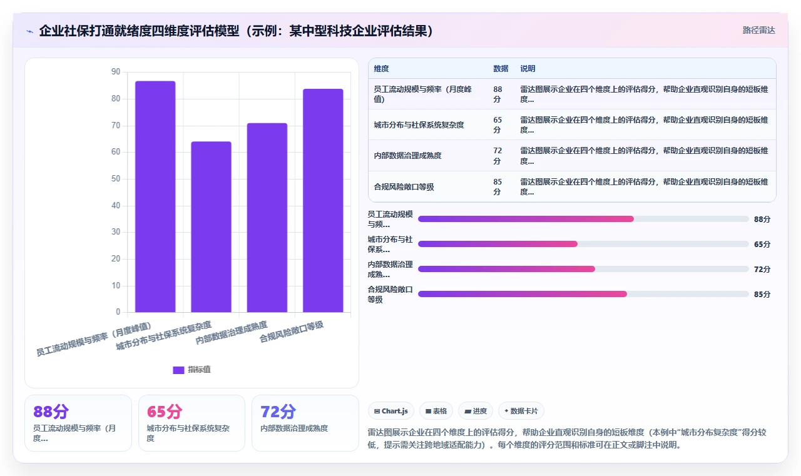
Task: Click progress label 内部数据治理成熟…
Action: (390, 269)
